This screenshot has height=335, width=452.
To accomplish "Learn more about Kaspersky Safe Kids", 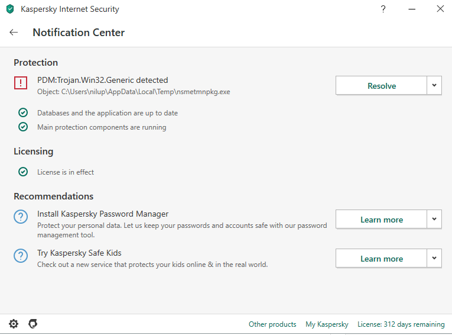I will (381, 259).
